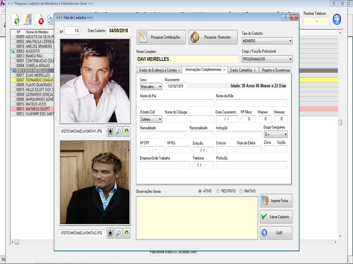Select the RESTRITO status radio button
353x264 pixels.
point(218,191)
